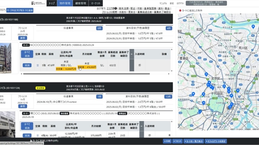Click the リセット reset icon button
This screenshot has height=145, width=259.
[x=178, y=141]
